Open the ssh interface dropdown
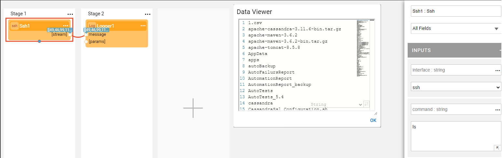The image size is (502, 158). 455,87
